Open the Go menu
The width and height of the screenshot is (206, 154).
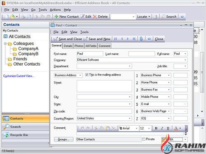pyautogui.click(x=33, y=10)
